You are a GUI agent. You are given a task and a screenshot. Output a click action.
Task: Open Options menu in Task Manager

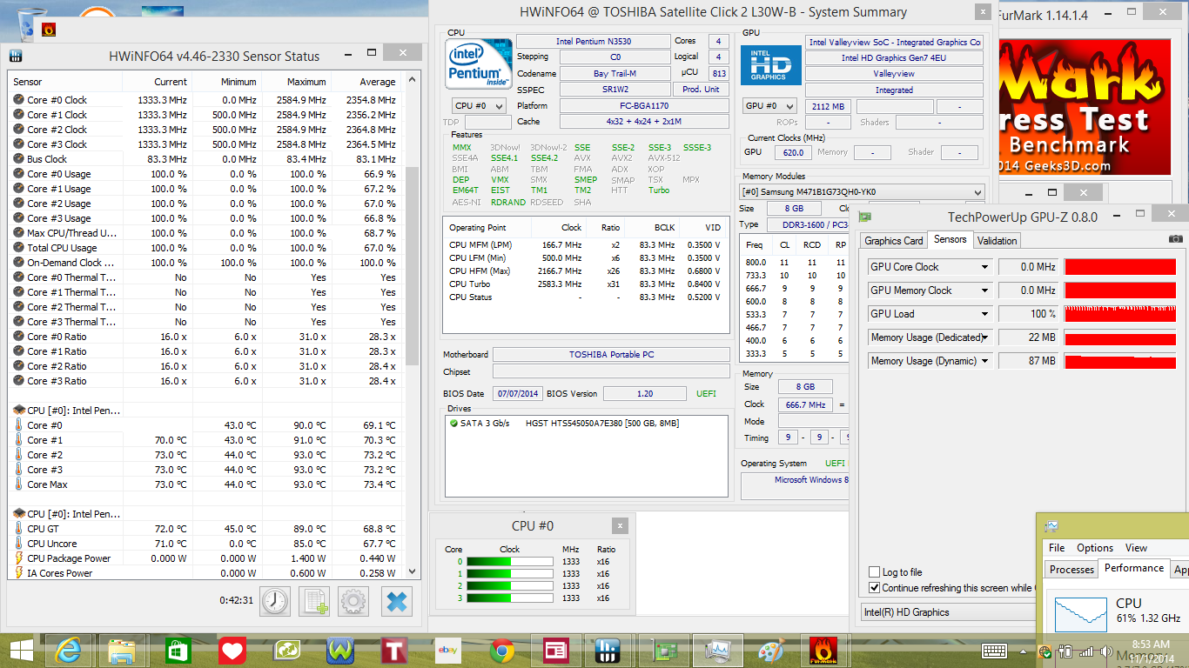coord(1095,548)
